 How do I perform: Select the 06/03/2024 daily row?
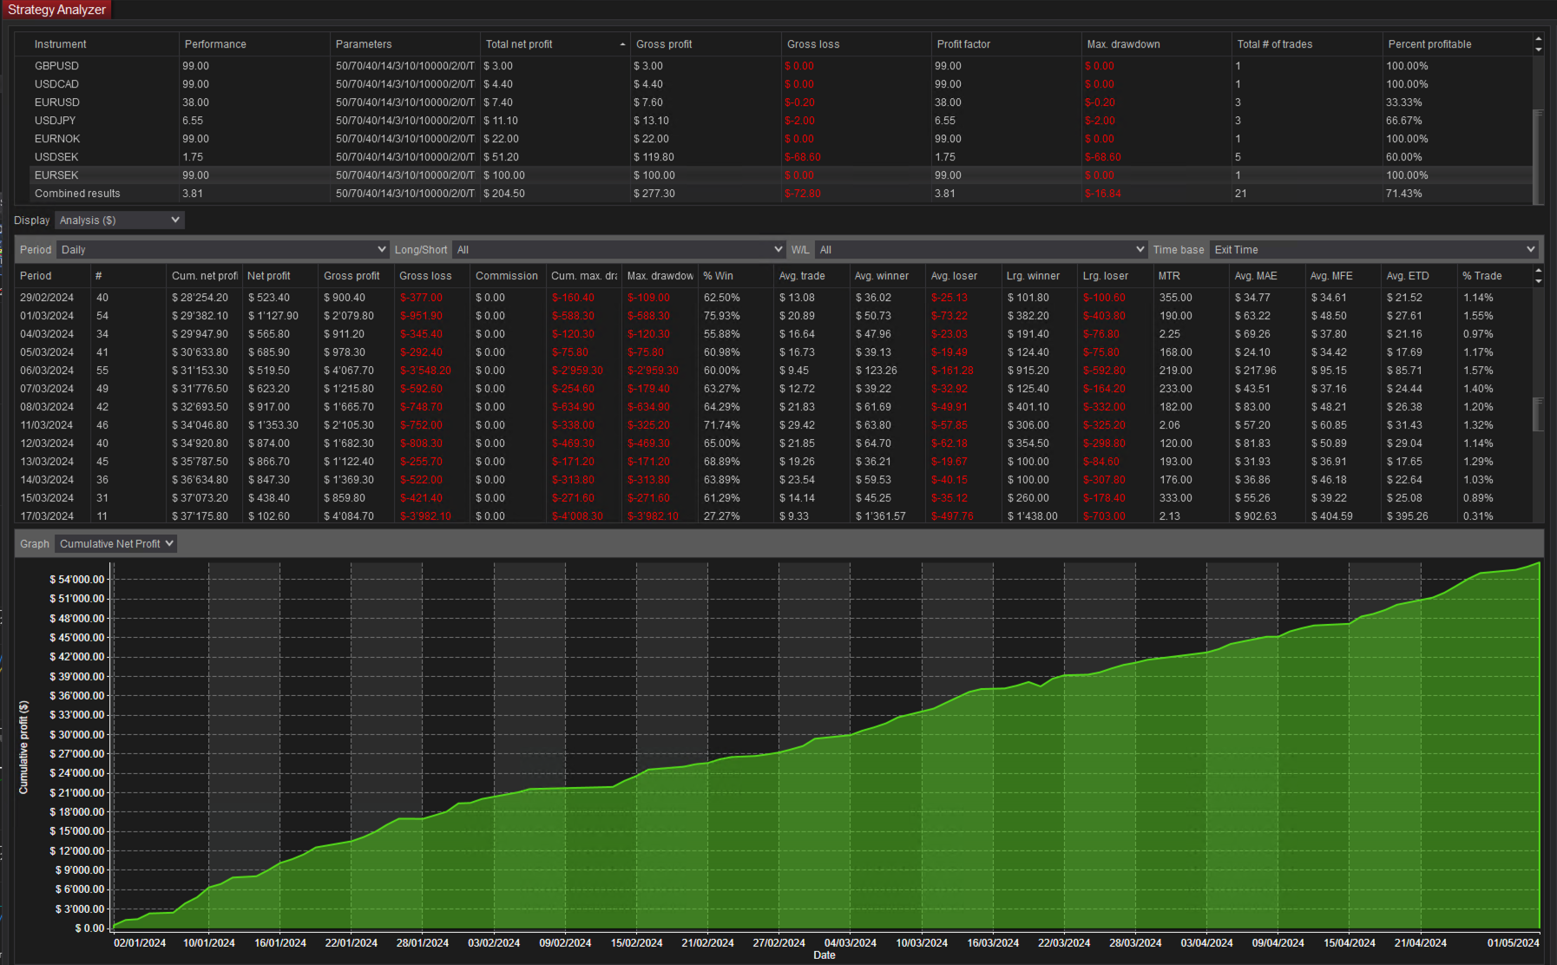coord(774,371)
